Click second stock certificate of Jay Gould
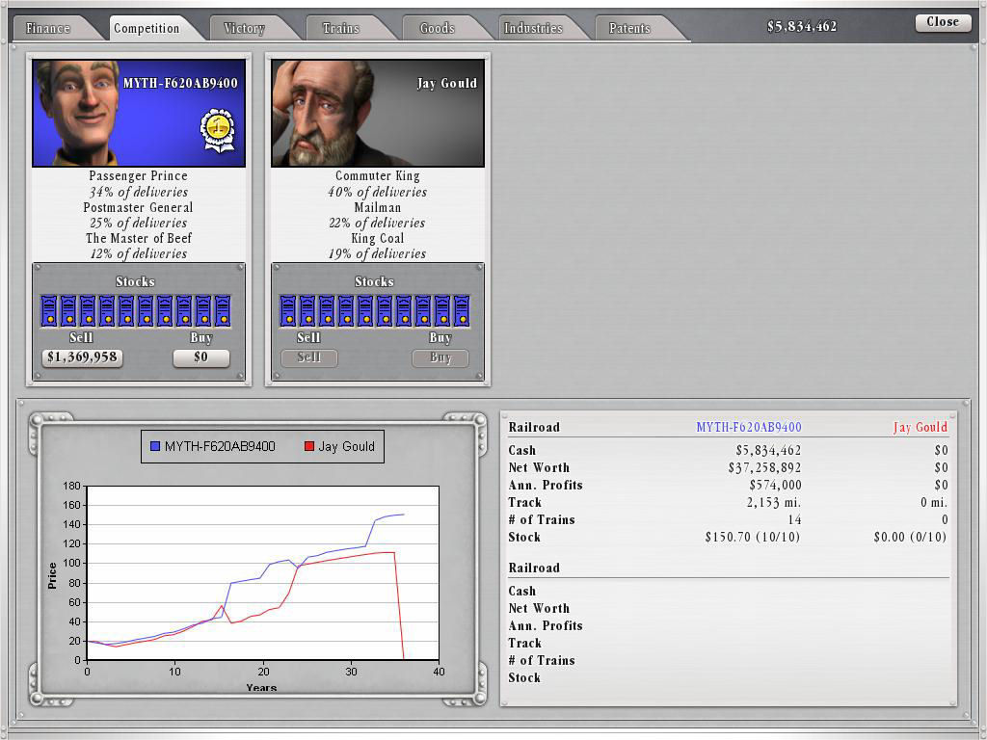The height and width of the screenshot is (740, 987). [307, 311]
